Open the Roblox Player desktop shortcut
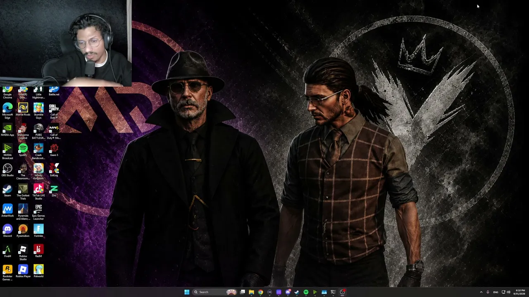Viewport: 529px width, 297px height. point(23,271)
